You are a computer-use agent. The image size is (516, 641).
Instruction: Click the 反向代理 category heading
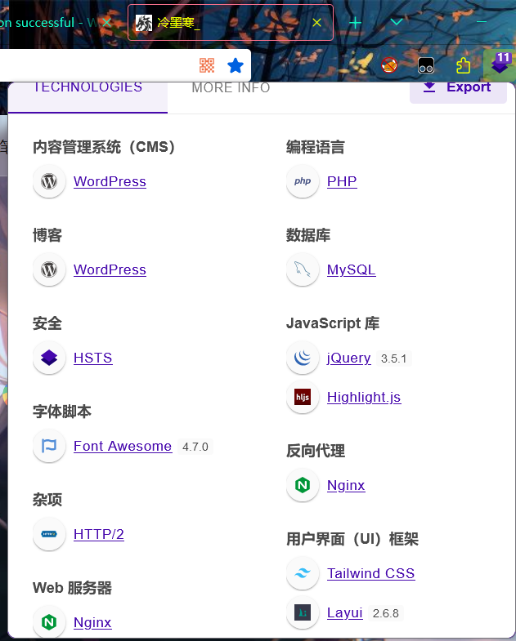click(316, 451)
